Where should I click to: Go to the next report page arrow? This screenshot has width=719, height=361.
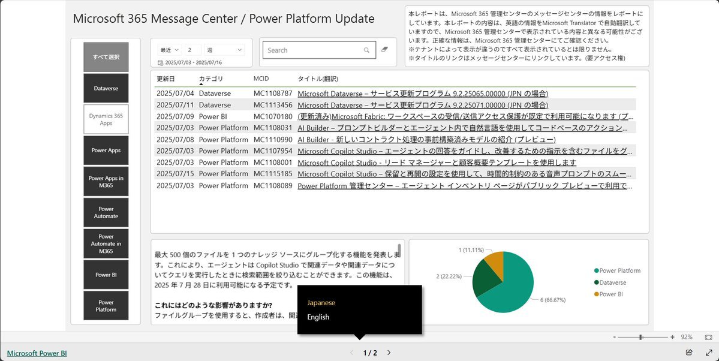click(x=389, y=353)
